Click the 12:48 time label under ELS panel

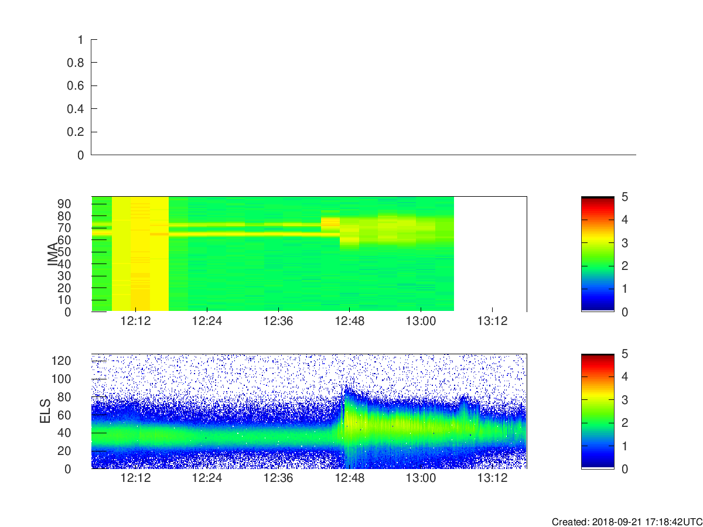pos(350,478)
